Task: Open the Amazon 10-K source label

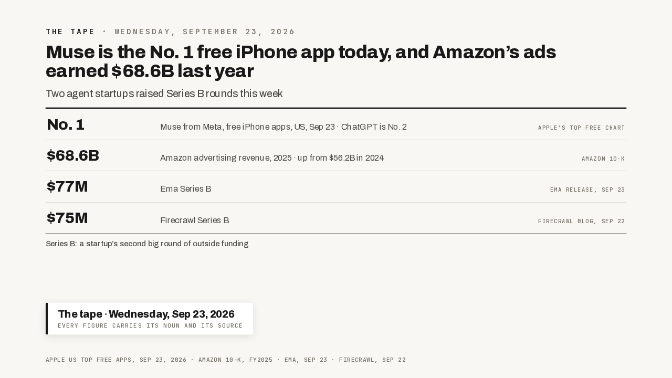Action: click(x=603, y=159)
